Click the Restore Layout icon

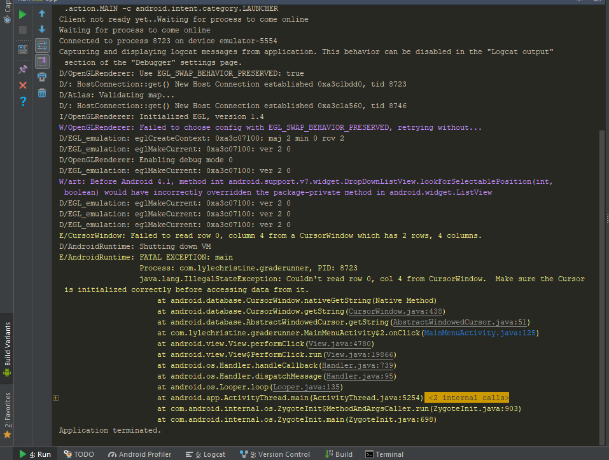point(23,48)
